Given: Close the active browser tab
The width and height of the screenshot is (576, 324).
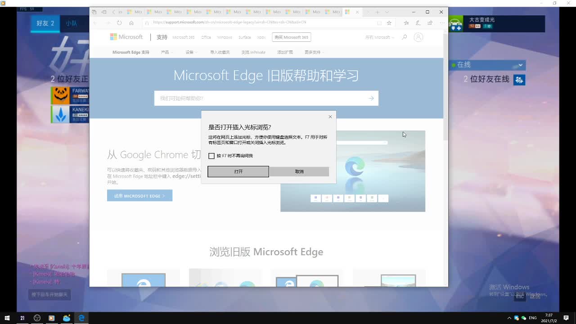Looking at the screenshot, I should [x=357, y=12].
